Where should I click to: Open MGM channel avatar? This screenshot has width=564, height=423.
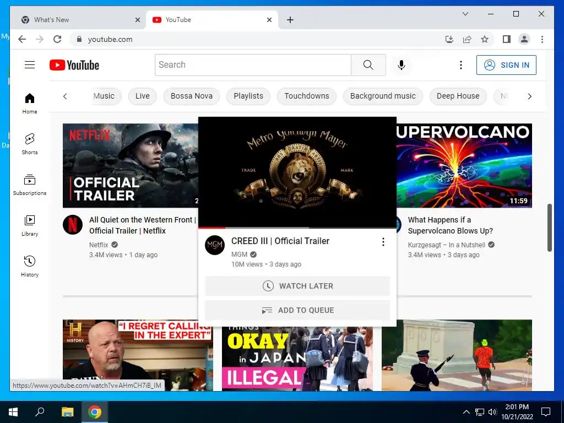coord(215,245)
